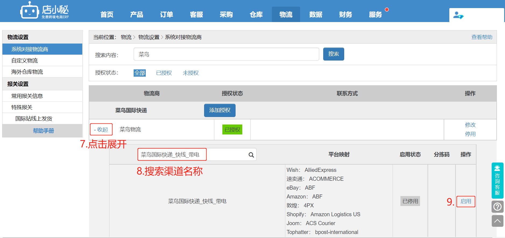Filter authorization status by 未授权
This screenshot has width=505, height=238.
click(x=191, y=73)
